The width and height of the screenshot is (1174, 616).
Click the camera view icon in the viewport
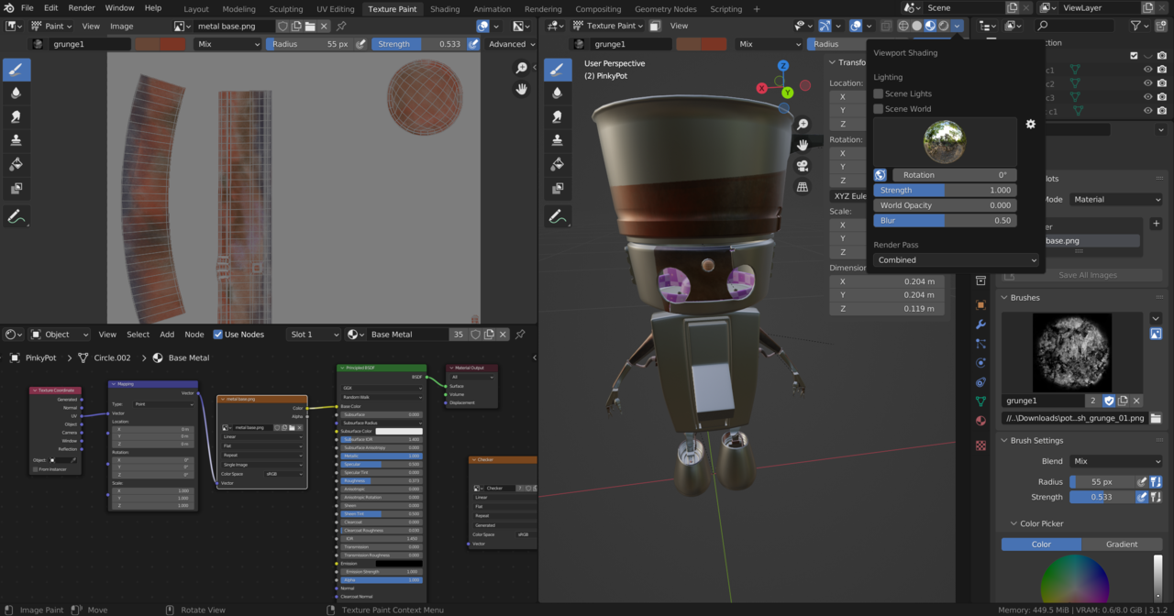[x=803, y=166]
